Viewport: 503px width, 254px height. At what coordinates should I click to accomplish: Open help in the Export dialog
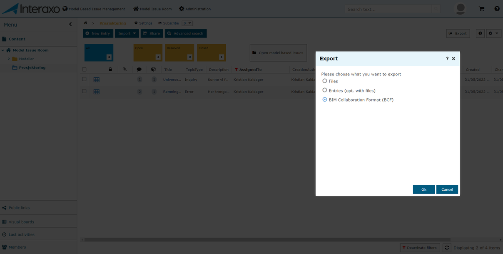[x=447, y=59]
